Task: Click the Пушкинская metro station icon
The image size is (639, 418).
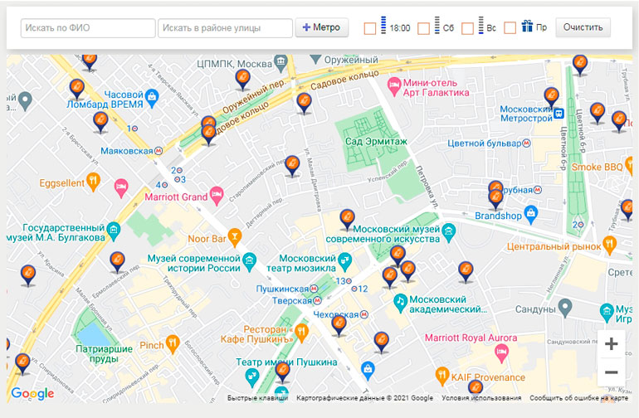Action: pos(314,289)
